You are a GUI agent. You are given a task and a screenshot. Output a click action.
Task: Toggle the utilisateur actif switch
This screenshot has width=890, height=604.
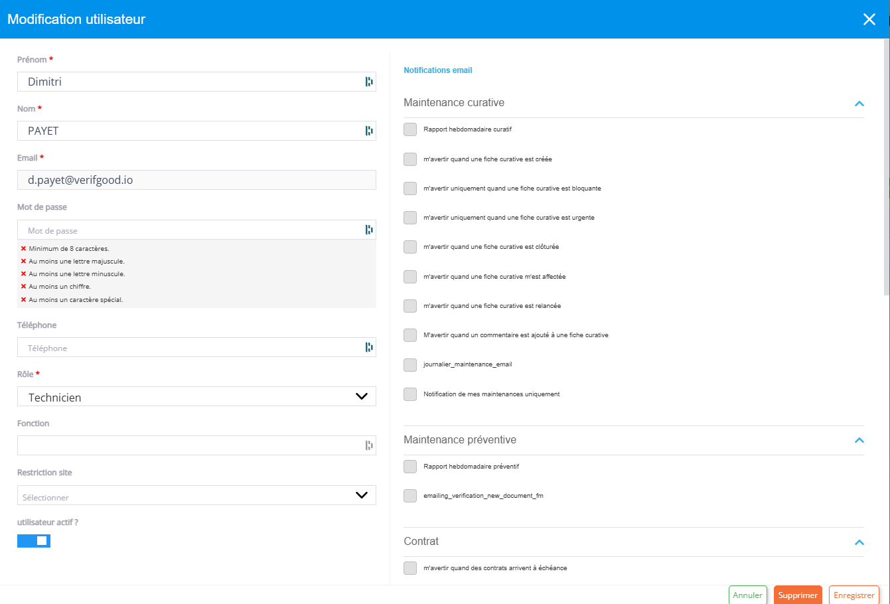(34, 541)
